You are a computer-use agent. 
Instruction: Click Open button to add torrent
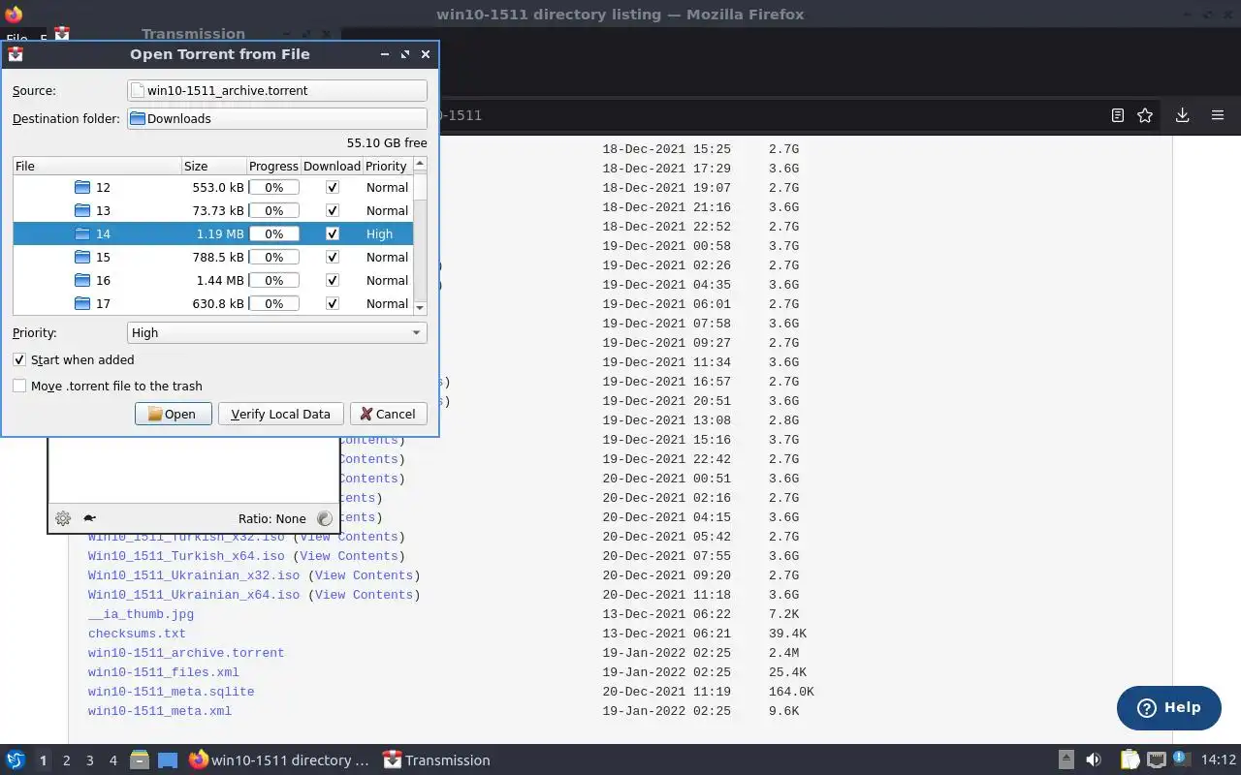click(x=173, y=414)
